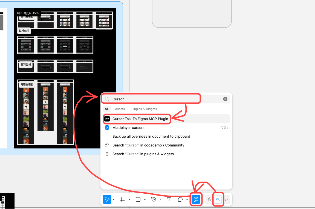Screen dimensions: 315x209
Task: Switch to the Plugins & widgets tab
Action: (x=144, y=109)
